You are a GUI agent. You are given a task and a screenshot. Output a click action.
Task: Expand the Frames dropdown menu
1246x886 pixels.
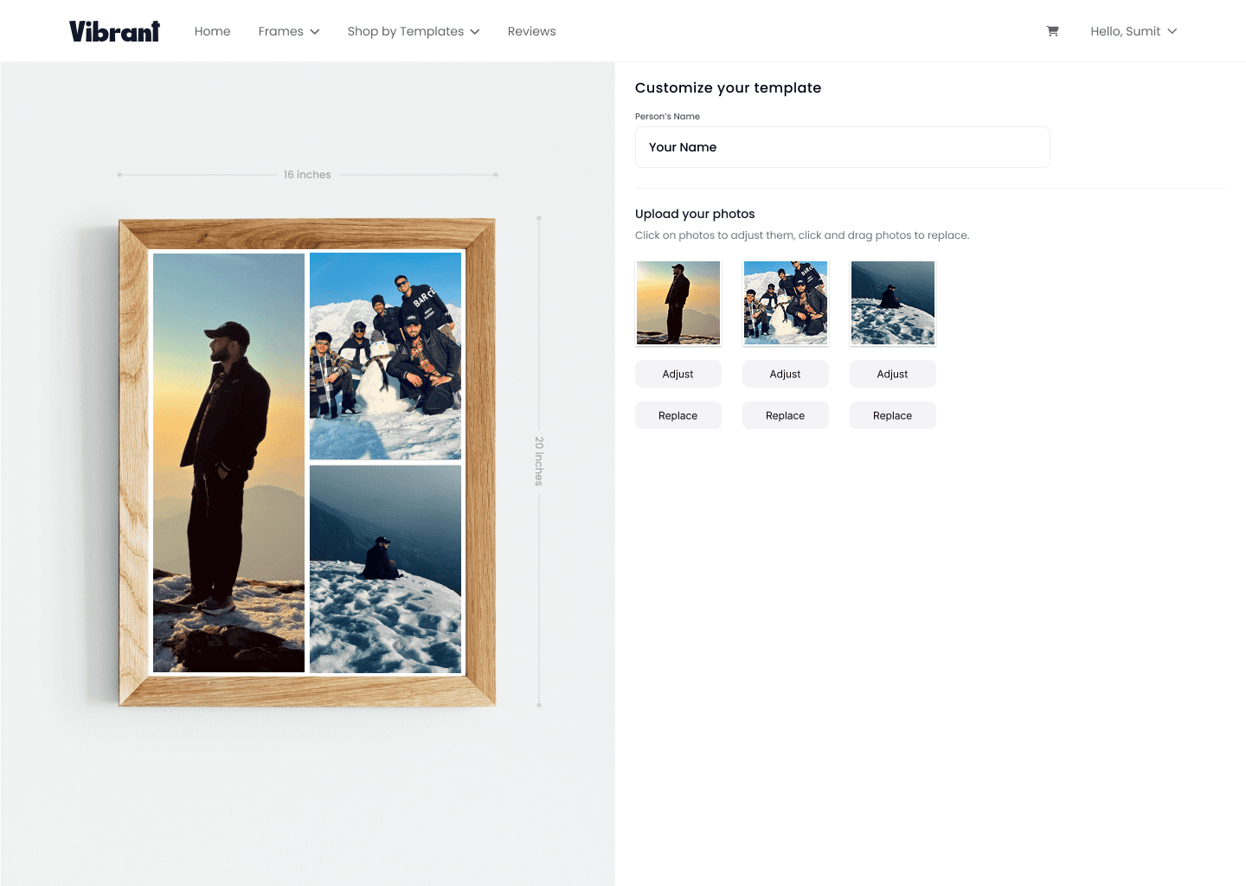(289, 31)
